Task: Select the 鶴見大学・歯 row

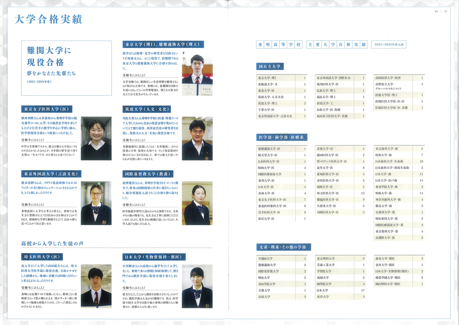Action: pyautogui.click(x=399, y=206)
